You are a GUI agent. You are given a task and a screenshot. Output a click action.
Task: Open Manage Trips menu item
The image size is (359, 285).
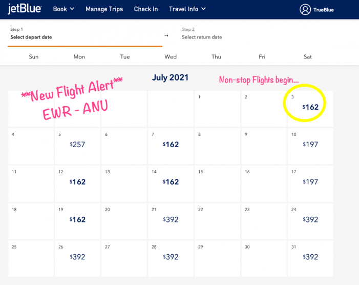[104, 9]
